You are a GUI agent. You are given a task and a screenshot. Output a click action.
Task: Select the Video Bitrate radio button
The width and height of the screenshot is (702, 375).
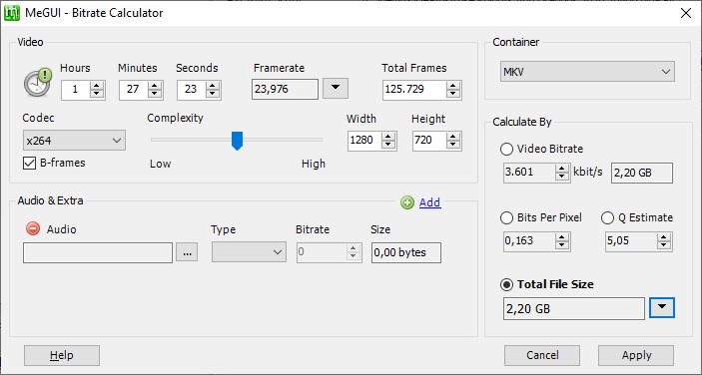point(506,150)
